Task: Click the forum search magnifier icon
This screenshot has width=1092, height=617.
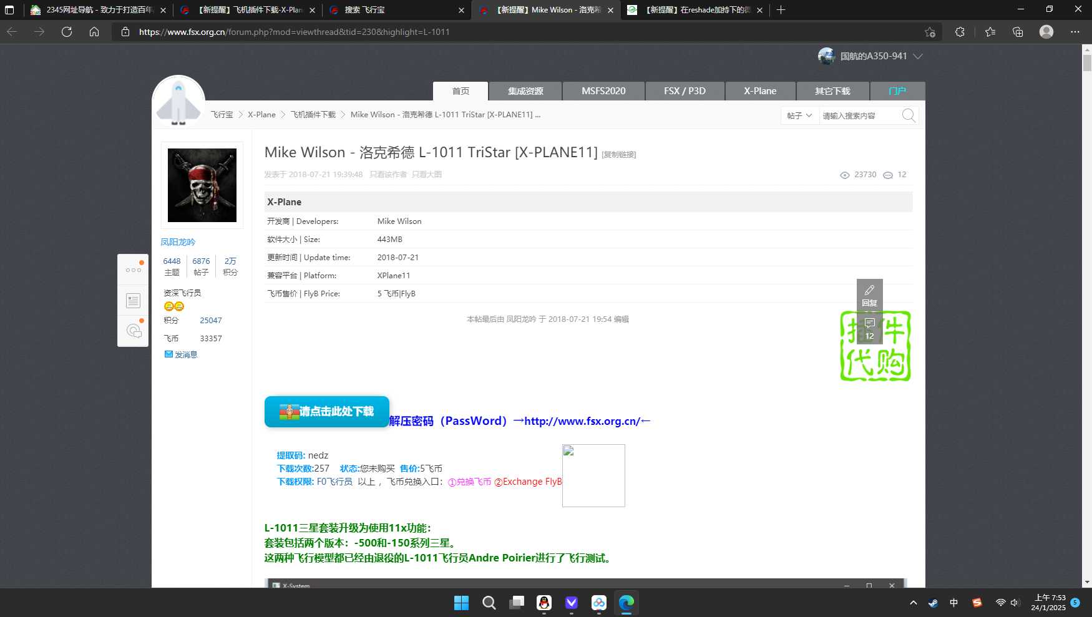Action: (909, 115)
